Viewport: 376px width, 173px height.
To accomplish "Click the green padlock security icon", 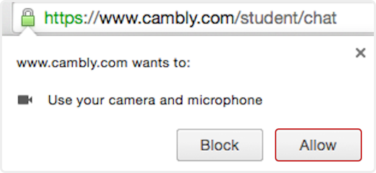I will [28, 17].
